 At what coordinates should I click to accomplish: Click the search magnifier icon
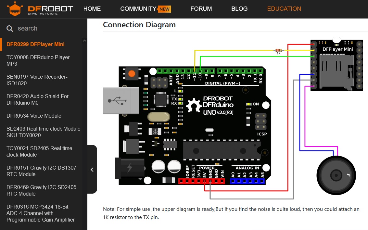pyautogui.click(x=9, y=28)
